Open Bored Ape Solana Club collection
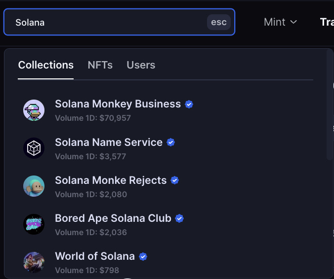This screenshot has width=334, height=279. 113,218
